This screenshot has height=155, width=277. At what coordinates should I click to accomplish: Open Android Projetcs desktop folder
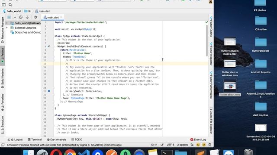pos(261,66)
